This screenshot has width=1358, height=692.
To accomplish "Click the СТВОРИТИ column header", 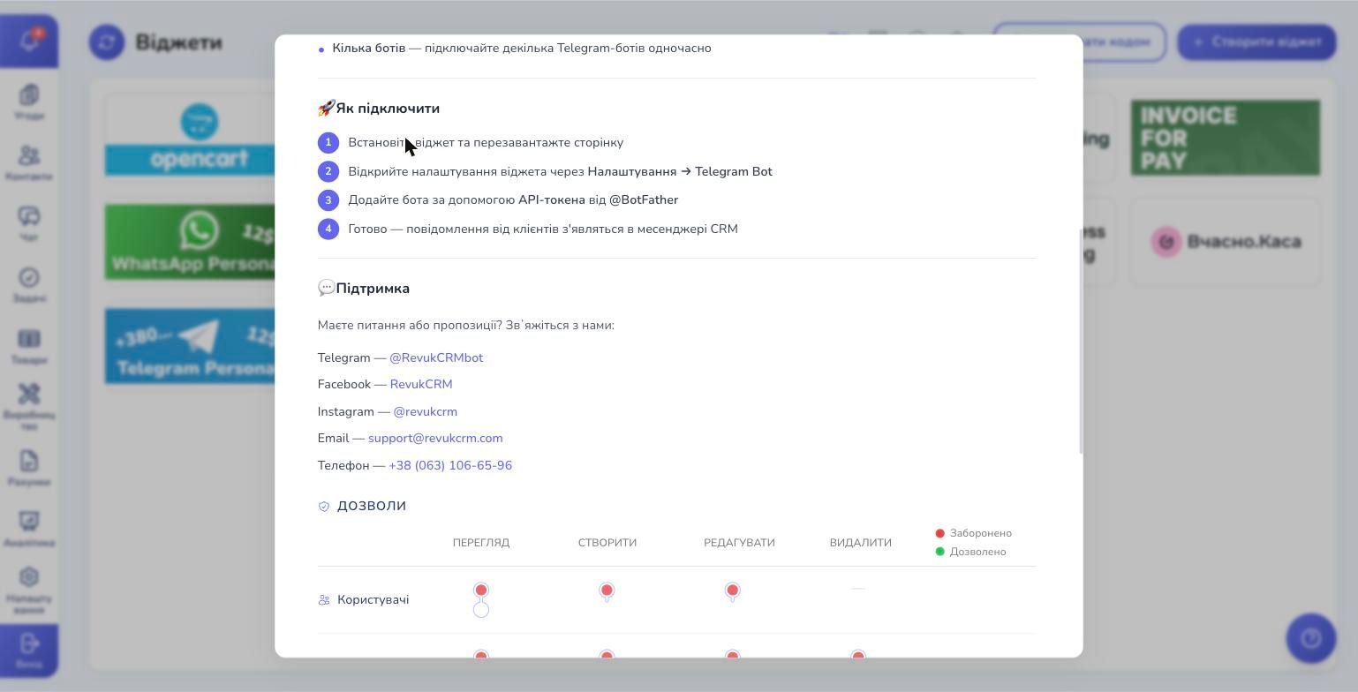I will pos(607,543).
